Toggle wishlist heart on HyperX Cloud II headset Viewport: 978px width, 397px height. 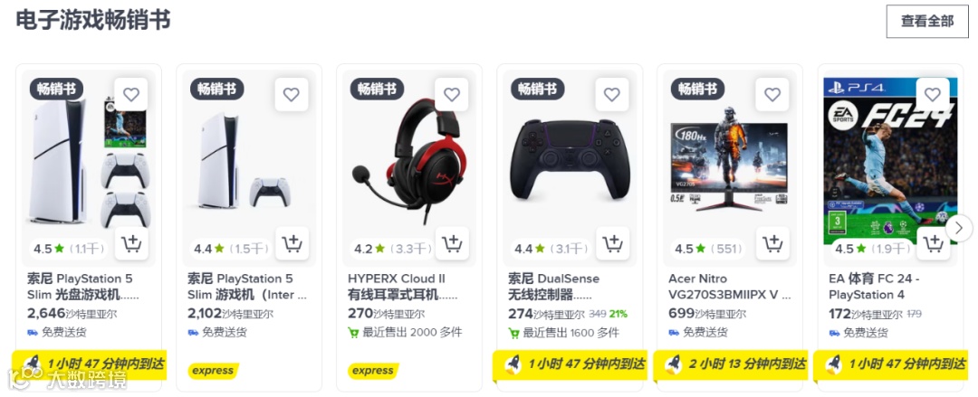452,95
